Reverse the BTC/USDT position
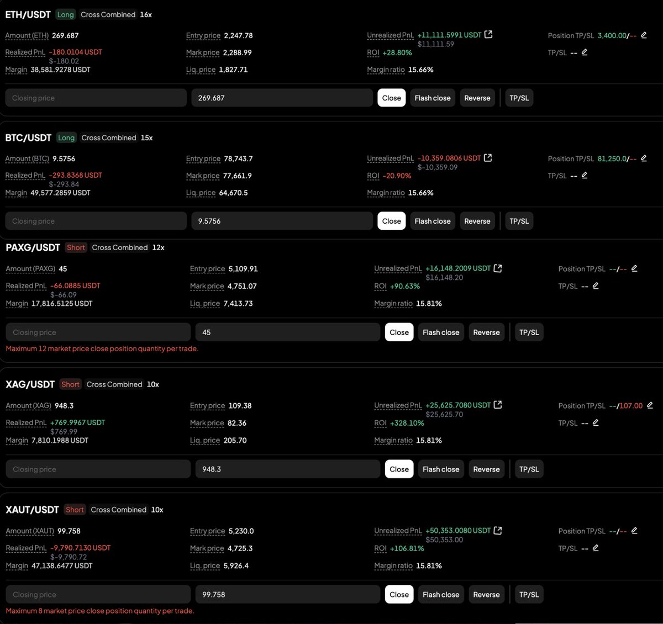The height and width of the screenshot is (624, 663). tap(477, 221)
